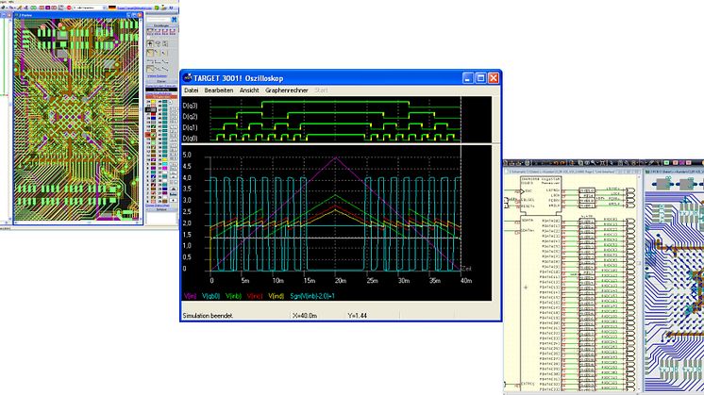Click the German flag icon in the top toolbar

click(113, 6)
